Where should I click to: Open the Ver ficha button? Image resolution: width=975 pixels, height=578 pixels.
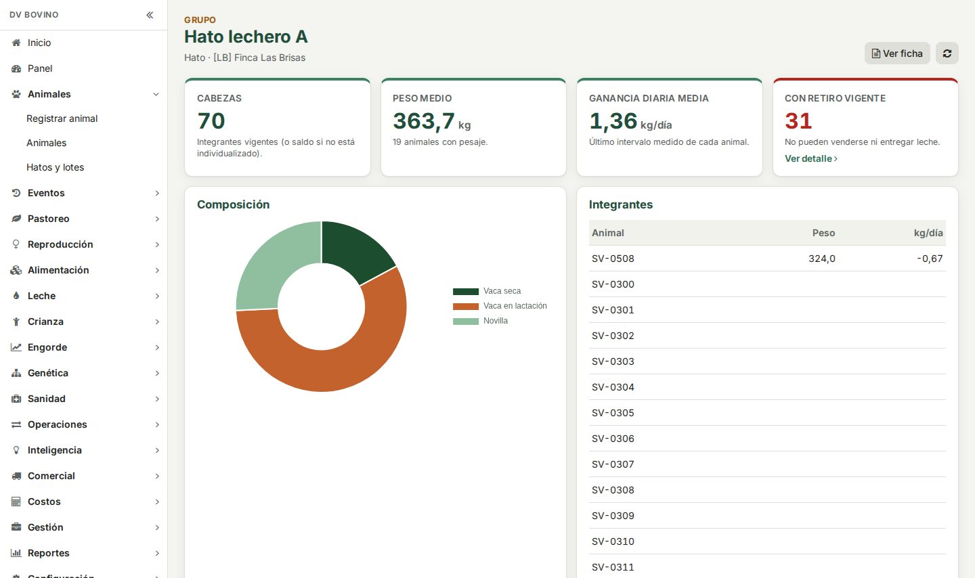coord(897,53)
